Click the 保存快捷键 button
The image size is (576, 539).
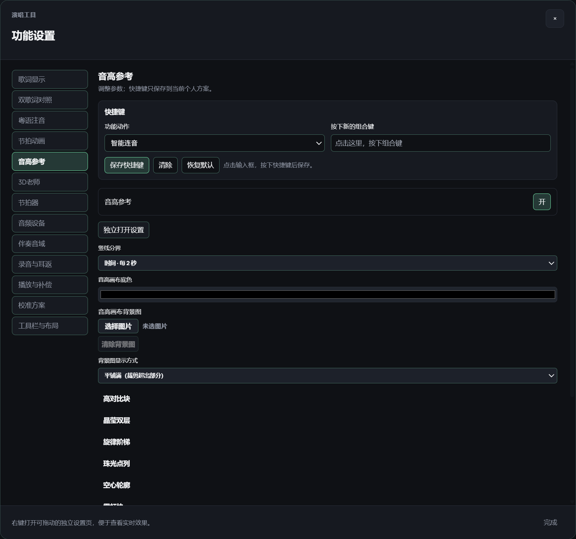[127, 165]
